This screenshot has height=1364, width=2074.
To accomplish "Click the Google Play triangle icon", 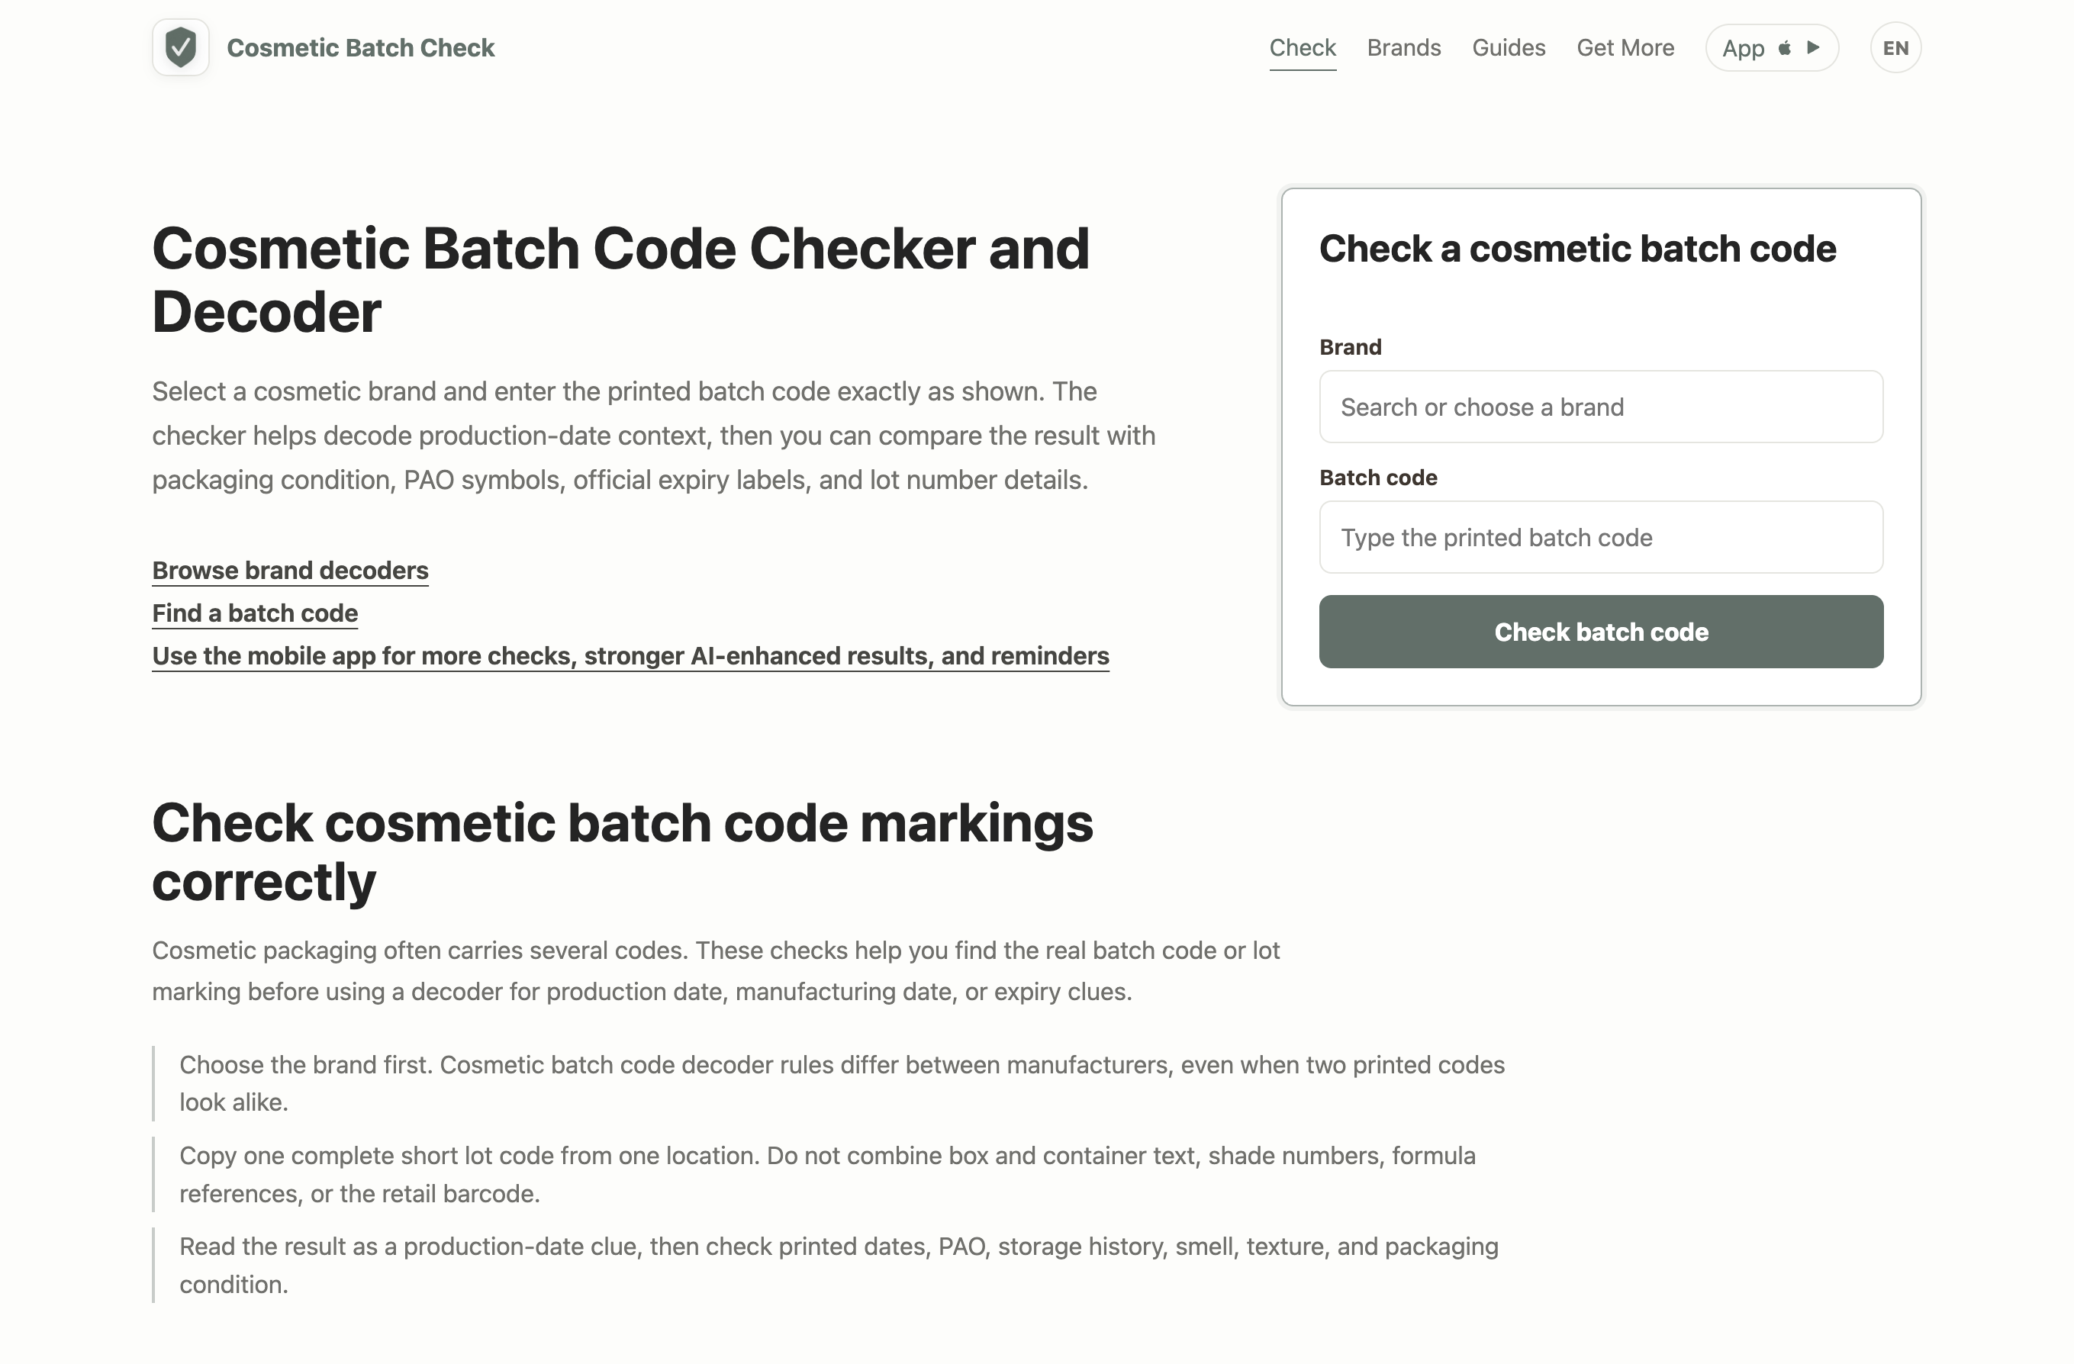I will (1814, 48).
